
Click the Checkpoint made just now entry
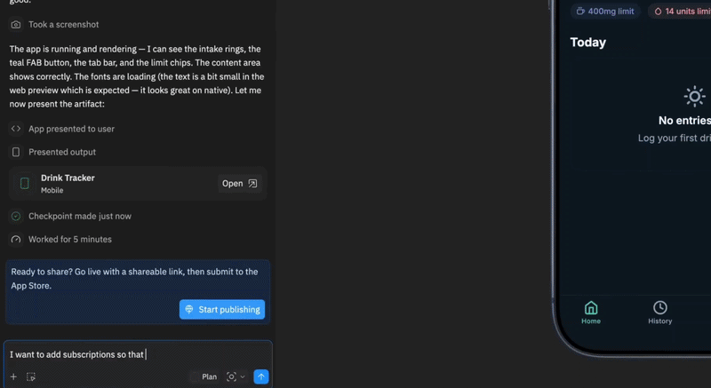point(80,216)
